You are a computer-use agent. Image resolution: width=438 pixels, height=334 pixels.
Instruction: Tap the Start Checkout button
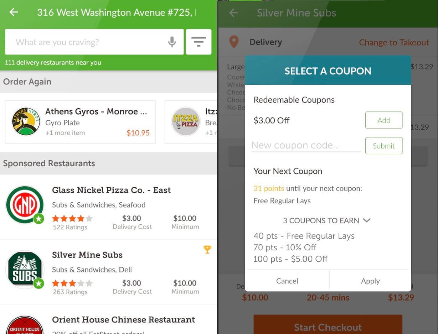328,326
